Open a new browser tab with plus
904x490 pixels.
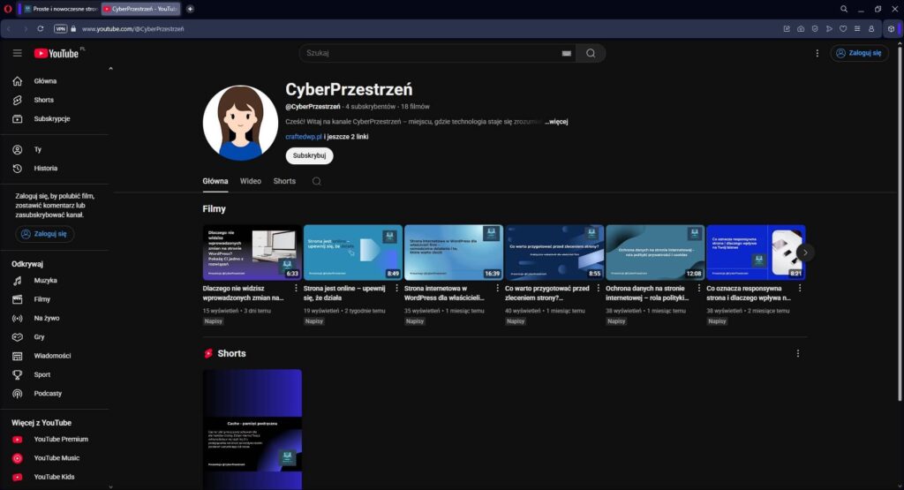point(190,9)
